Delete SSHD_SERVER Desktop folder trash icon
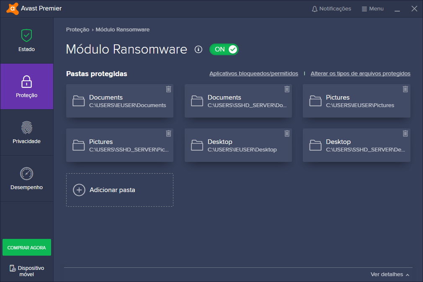Image resolution: width=423 pixels, height=282 pixels. point(405,133)
